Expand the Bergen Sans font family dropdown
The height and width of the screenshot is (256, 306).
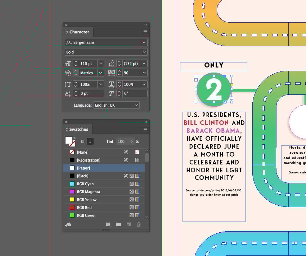pyautogui.click(x=144, y=42)
